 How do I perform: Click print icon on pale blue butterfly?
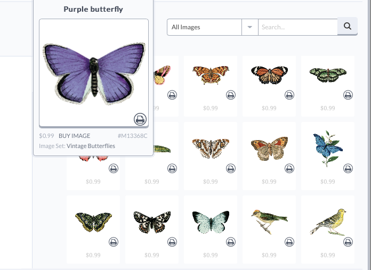click(x=231, y=242)
